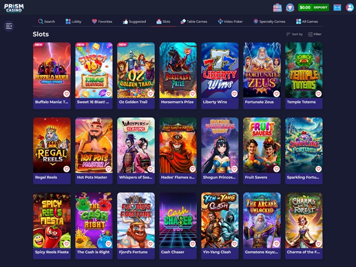The image size is (356, 267).
Task: Click the Prism Casino logo
Action: (x=14, y=8)
